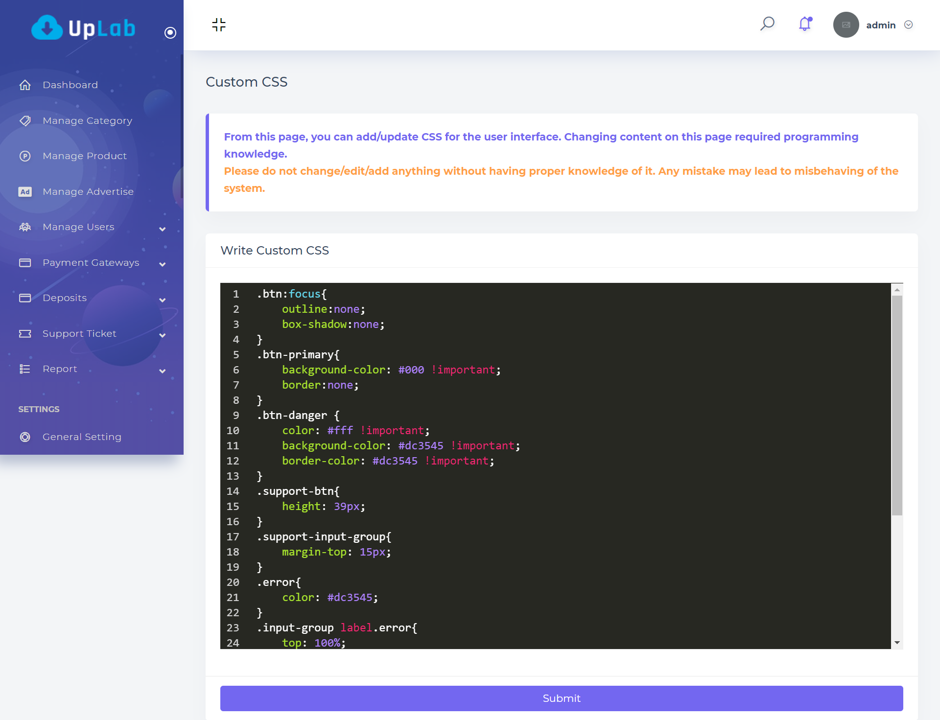Open the admin account dropdown arrow

coord(909,25)
